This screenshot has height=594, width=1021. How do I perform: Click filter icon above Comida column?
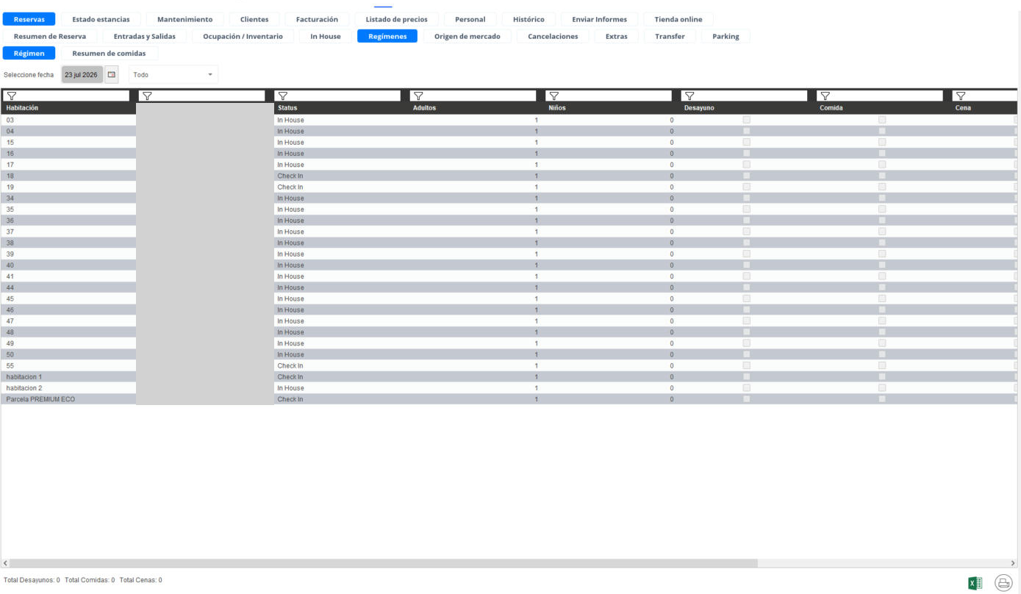point(825,96)
